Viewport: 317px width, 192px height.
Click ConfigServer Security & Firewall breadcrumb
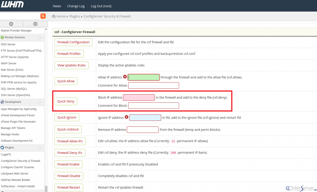tap(107, 16)
